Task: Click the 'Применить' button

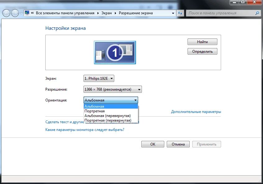Action: 206,144
